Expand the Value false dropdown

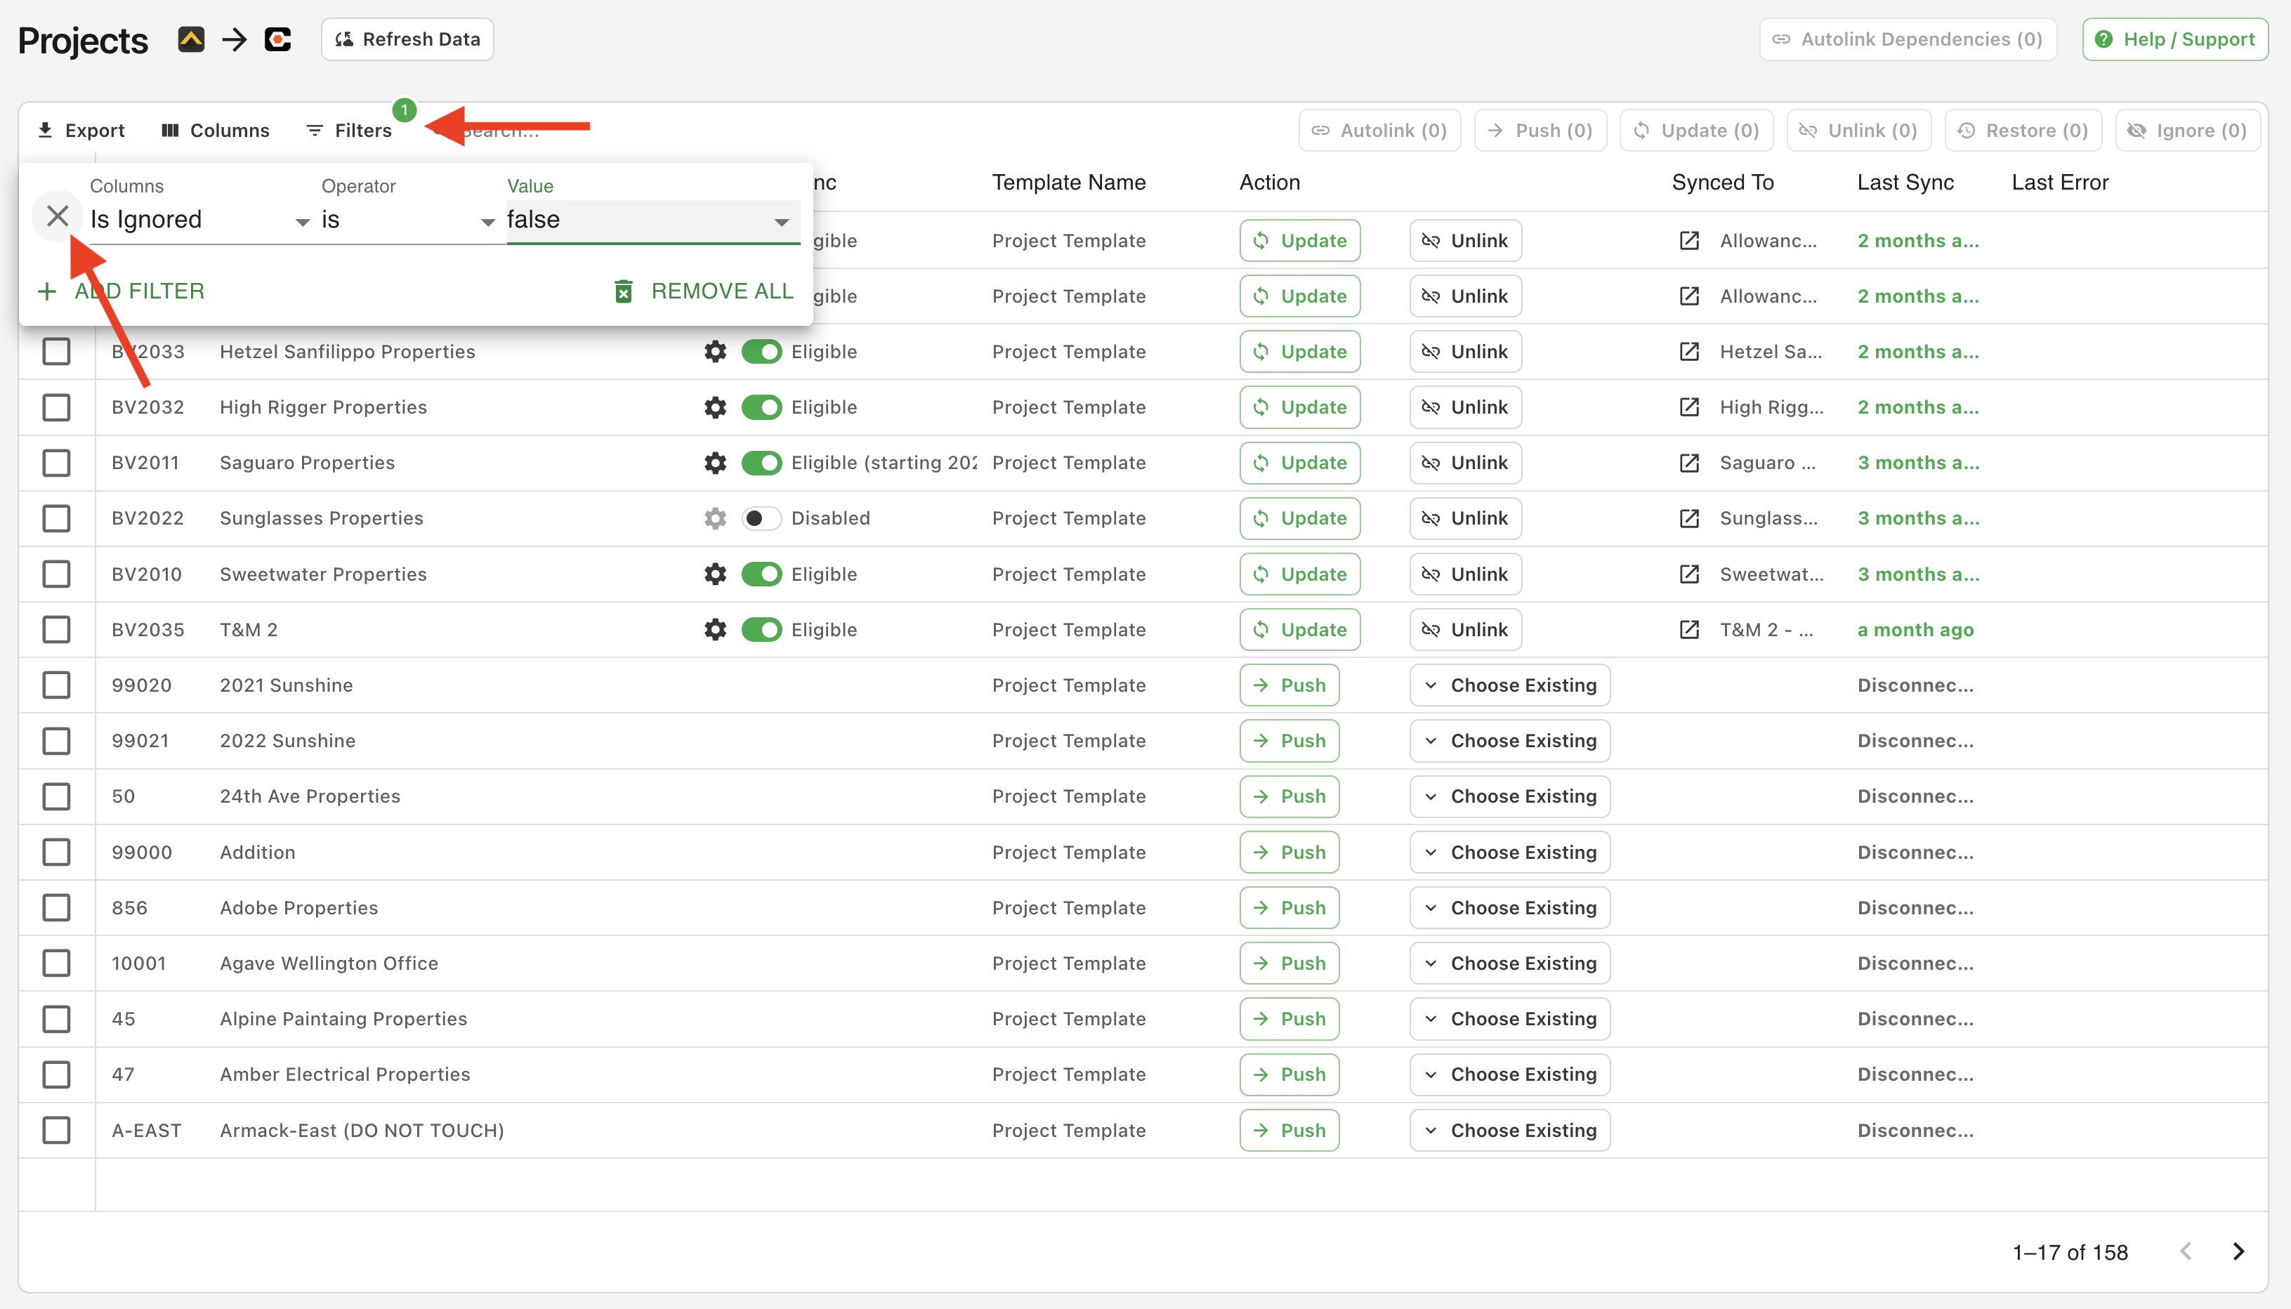pyautogui.click(x=780, y=222)
